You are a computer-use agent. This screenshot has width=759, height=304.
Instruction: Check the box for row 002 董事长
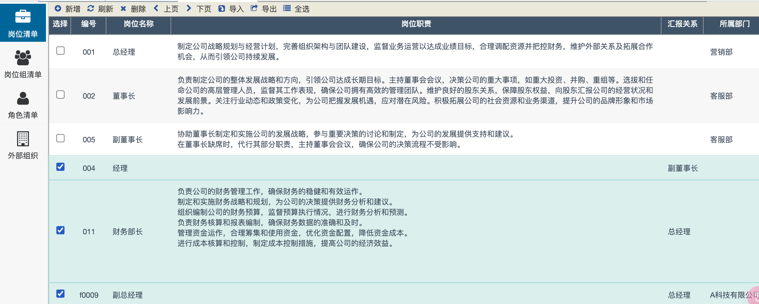[x=60, y=95]
